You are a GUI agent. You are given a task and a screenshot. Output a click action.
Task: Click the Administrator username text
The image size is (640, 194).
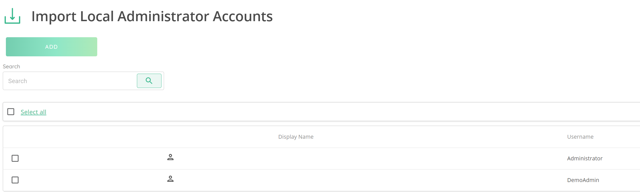584,158
